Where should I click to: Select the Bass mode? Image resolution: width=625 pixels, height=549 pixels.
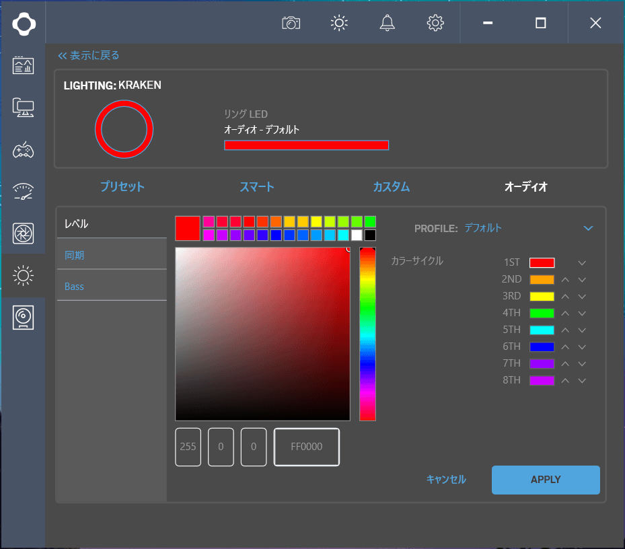(112, 286)
